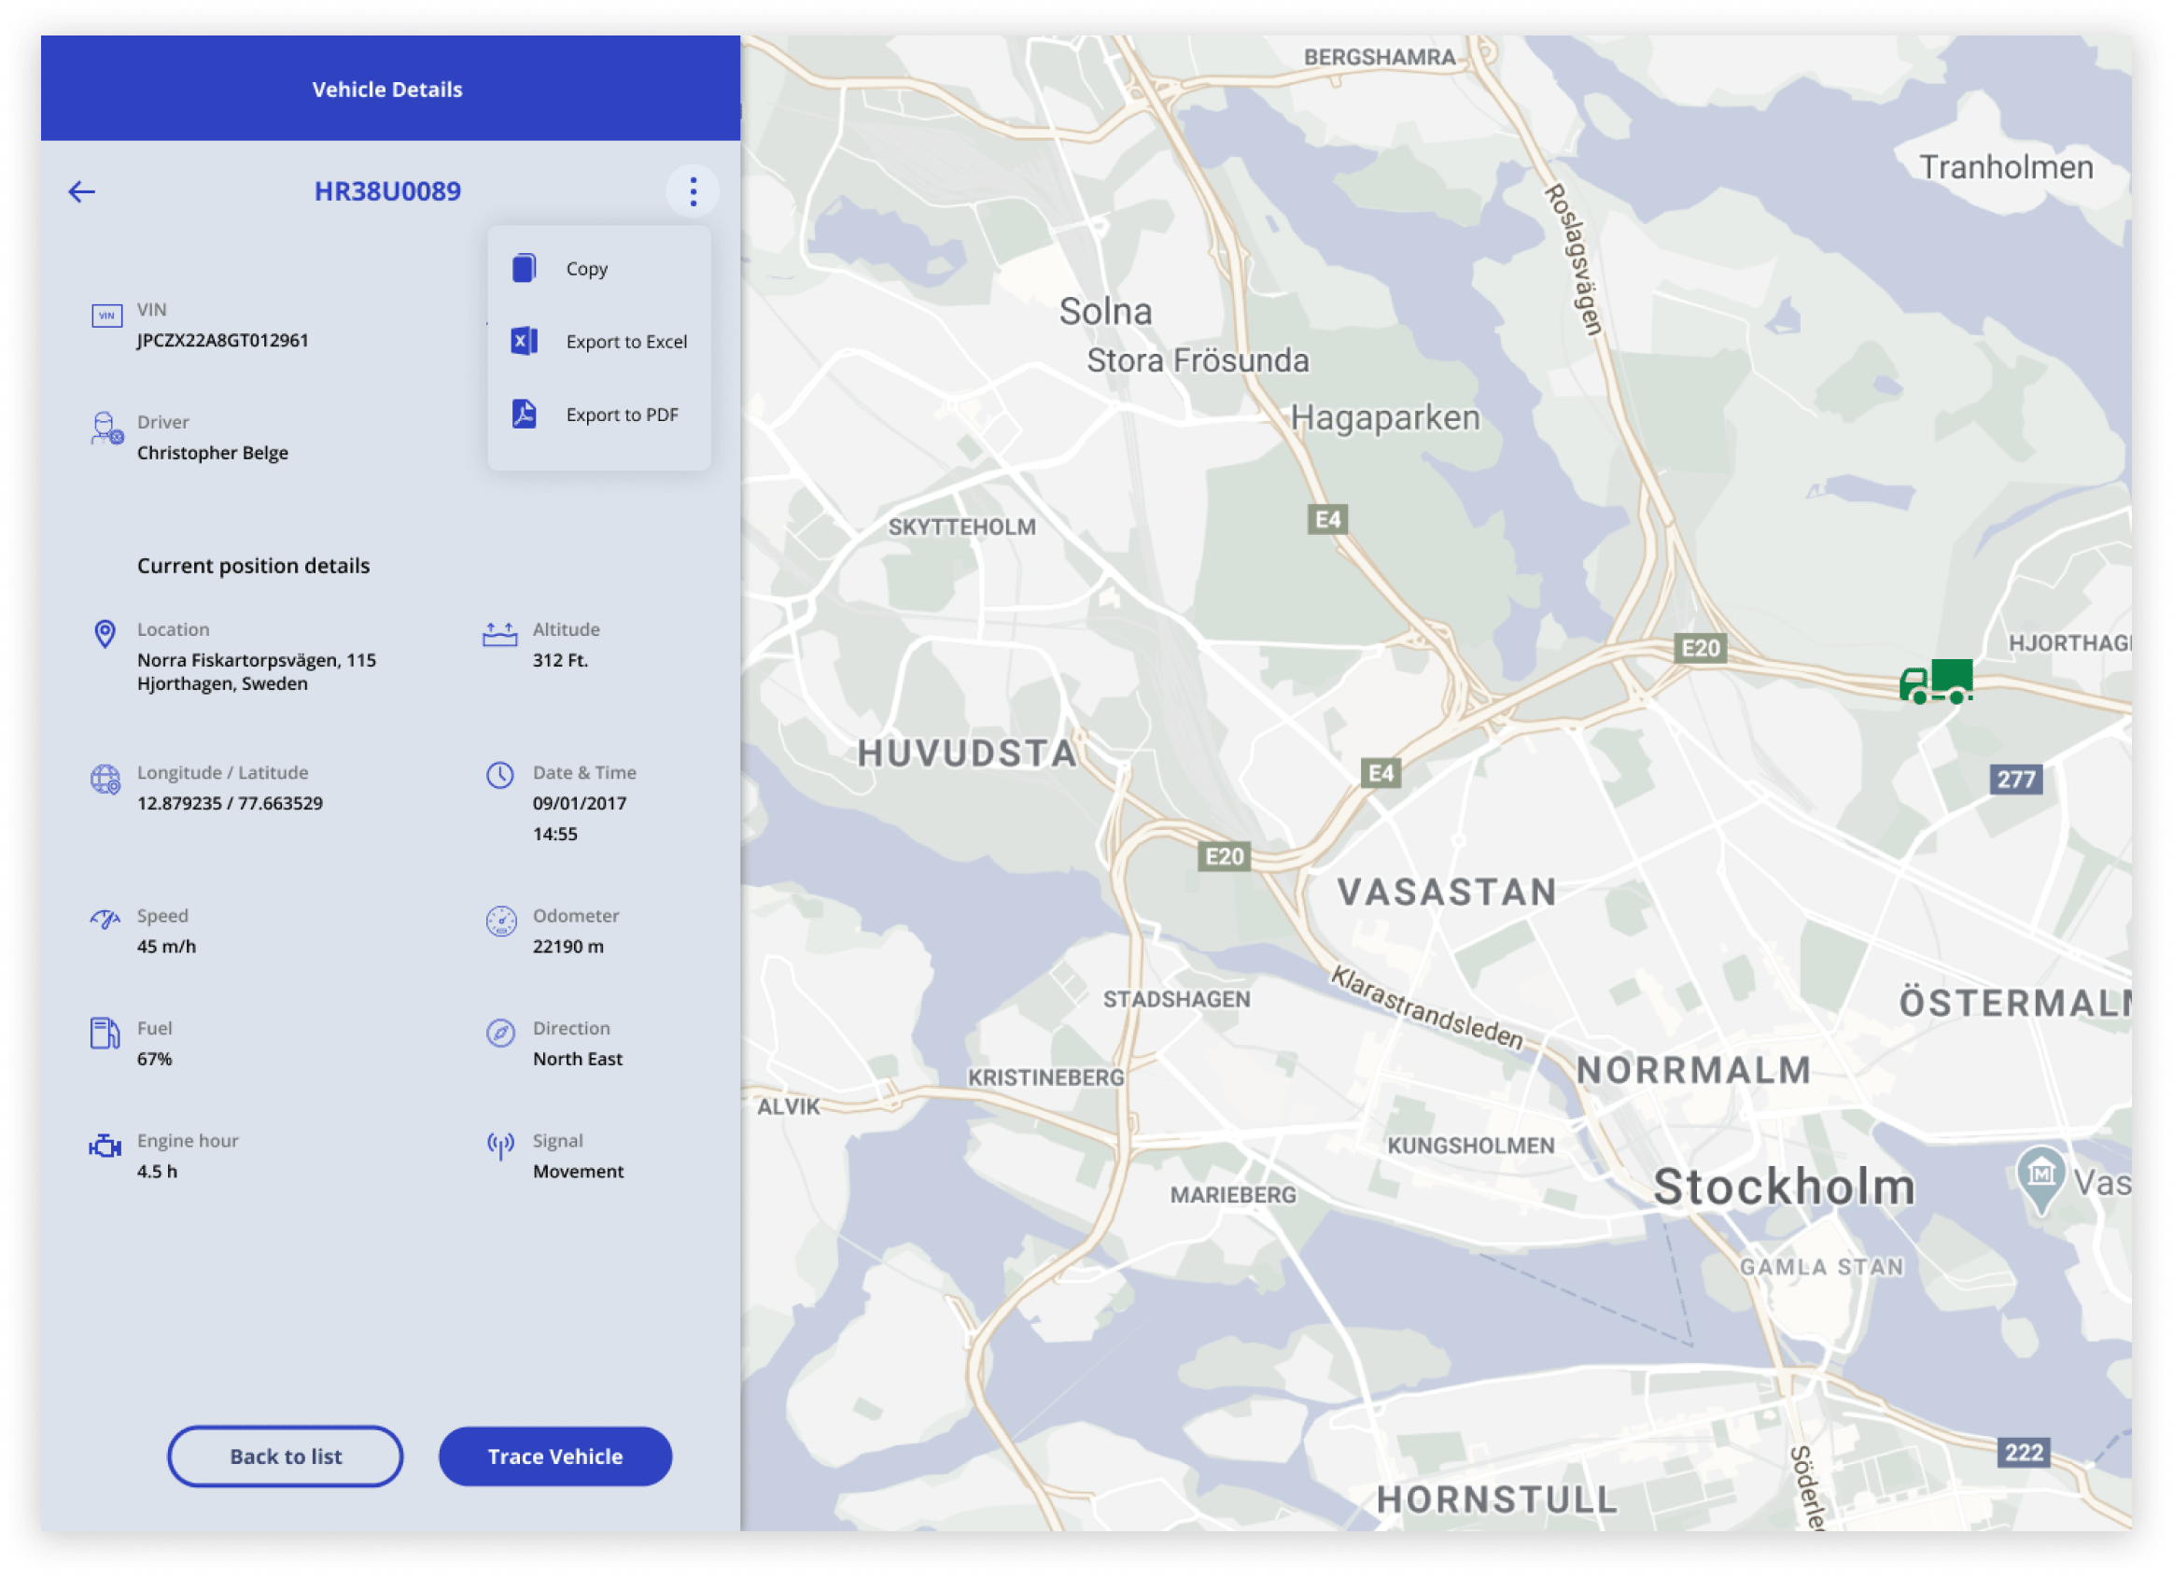Click the compass direction icon
This screenshot has height=1576, width=2173.
[x=500, y=1033]
